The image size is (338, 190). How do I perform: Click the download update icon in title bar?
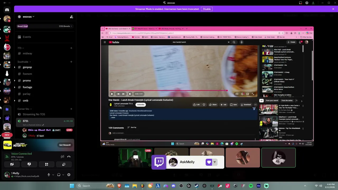coord(313,3)
